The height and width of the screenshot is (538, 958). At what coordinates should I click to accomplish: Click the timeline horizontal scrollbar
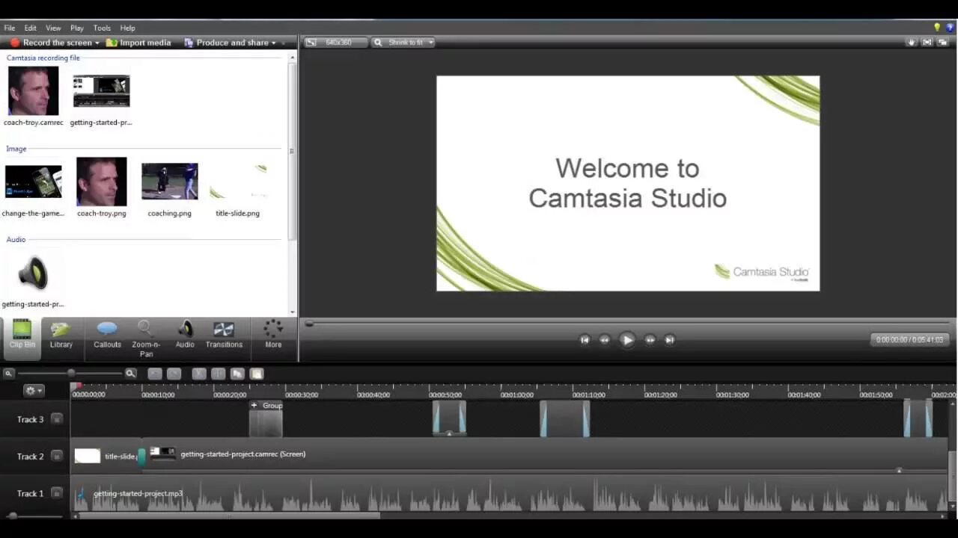tap(230, 516)
